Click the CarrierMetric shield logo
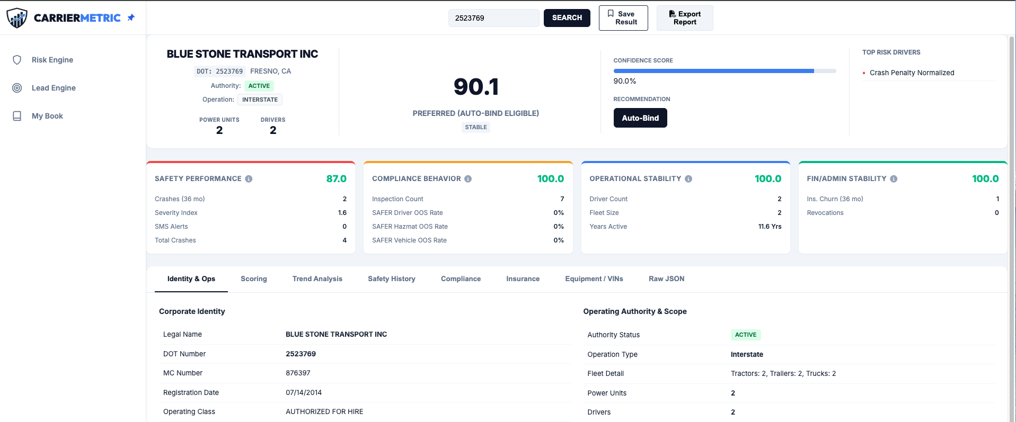Image resolution: width=1016 pixels, height=422 pixels. [17, 18]
